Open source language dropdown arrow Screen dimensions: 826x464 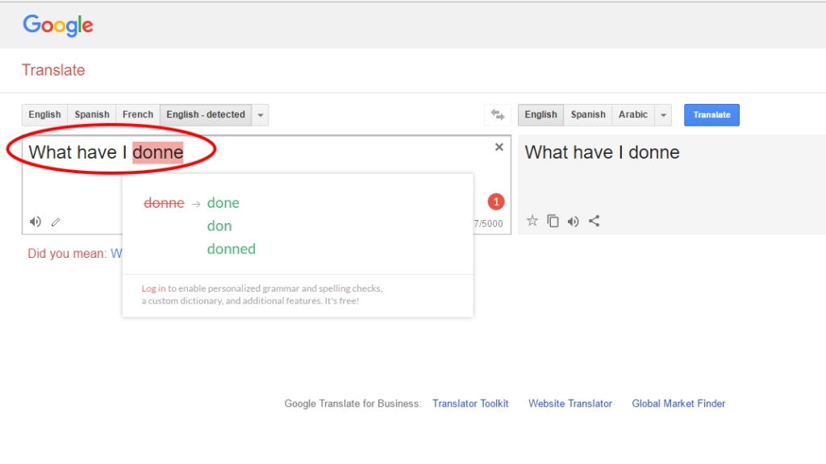pyautogui.click(x=261, y=115)
